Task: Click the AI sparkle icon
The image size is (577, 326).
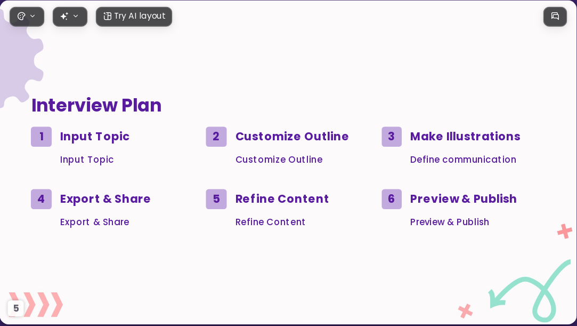Action: click(x=64, y=16)
